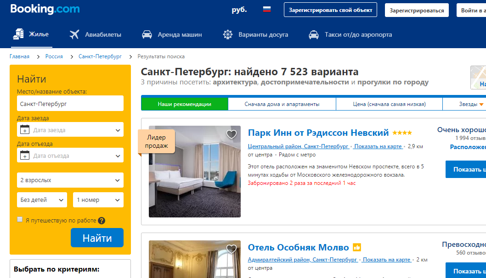Click Показать цены for Парк Инн
The image size is (486, 278).
point(466,169)
